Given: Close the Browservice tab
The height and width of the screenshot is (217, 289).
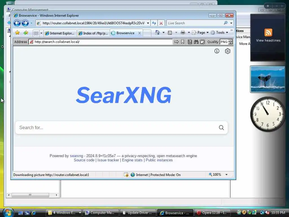Looking at the screenshot, I should point(139,33).
